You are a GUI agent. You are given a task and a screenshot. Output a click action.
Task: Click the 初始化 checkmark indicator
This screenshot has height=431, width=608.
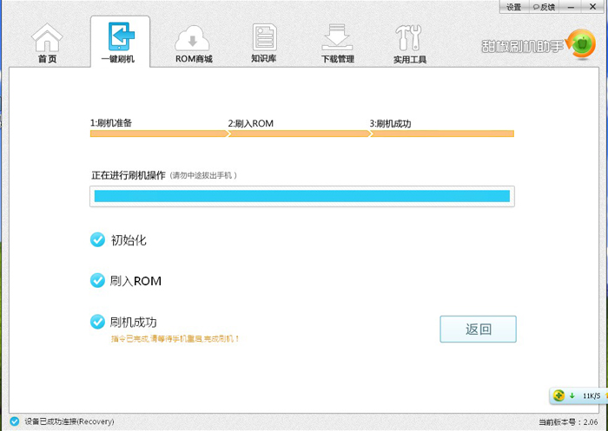pyautogui.click(x=97, y=239)
